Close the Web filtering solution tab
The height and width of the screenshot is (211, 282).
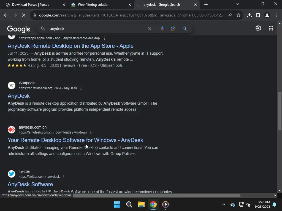point(130,5)
